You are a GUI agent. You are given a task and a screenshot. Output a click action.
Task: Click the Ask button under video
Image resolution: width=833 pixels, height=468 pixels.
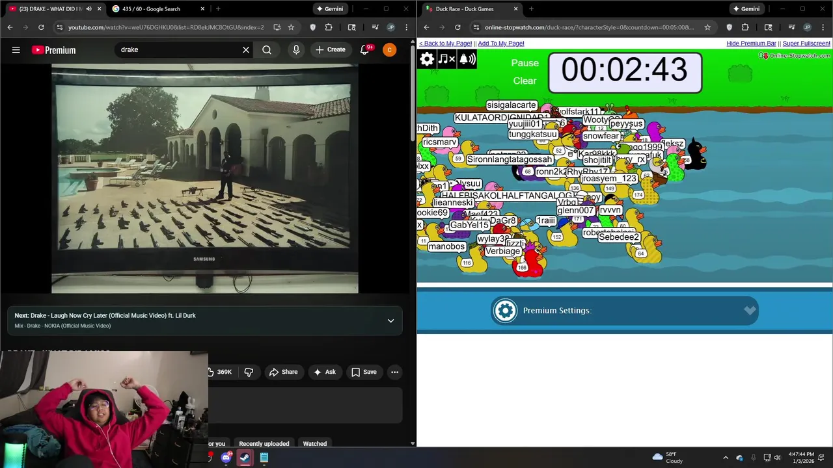tap(325, 372)
